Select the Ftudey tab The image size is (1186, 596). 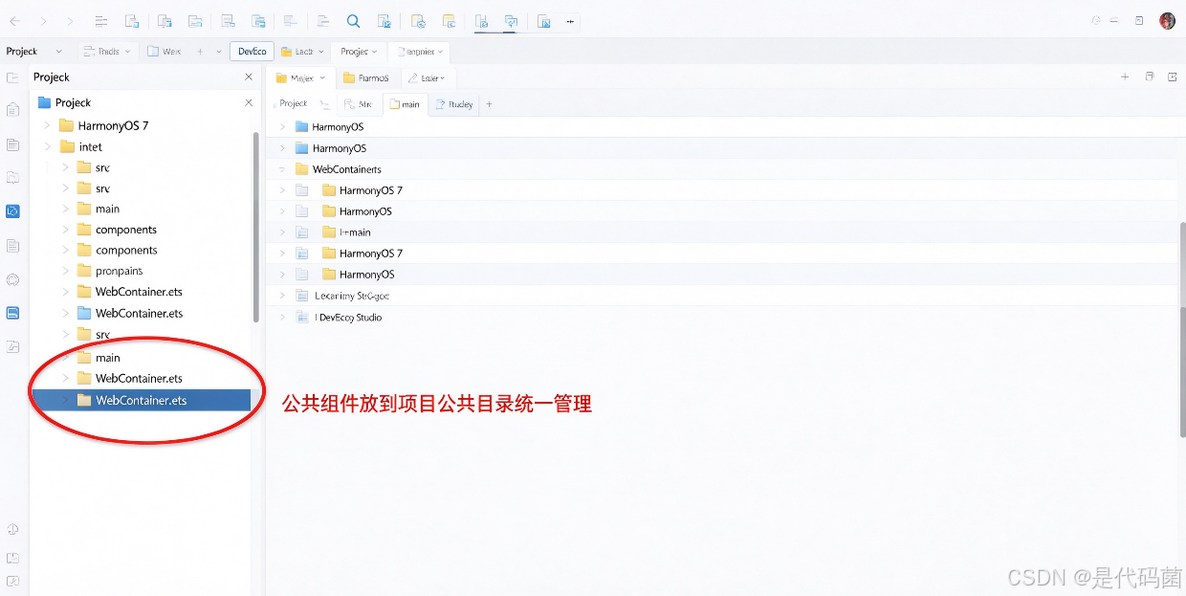[454, 104]
